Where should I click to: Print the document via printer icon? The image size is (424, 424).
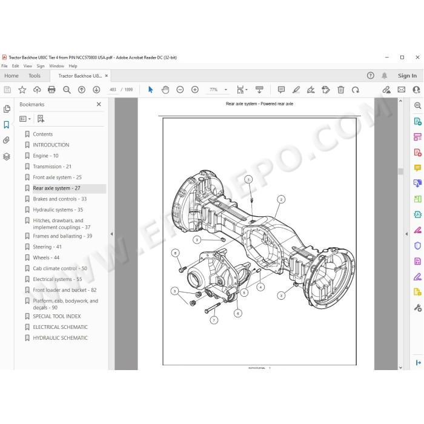pyautogui.click(x=51, y=90)
